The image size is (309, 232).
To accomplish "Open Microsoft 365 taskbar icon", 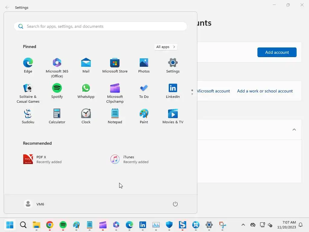I will [116, 225].
